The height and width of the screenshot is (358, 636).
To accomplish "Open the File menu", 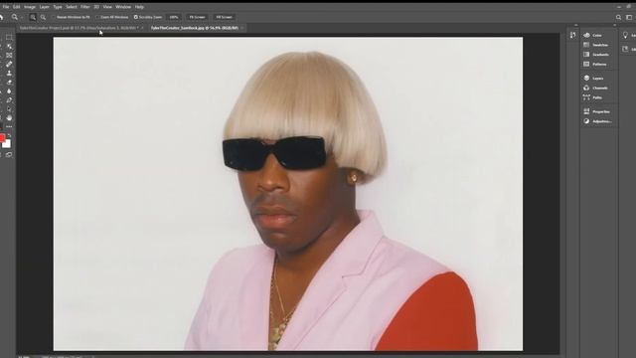I will pyautogui.click(x=6, y=7).
